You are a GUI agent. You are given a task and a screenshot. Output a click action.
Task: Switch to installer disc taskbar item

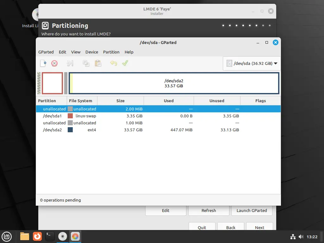pos(63,236)
